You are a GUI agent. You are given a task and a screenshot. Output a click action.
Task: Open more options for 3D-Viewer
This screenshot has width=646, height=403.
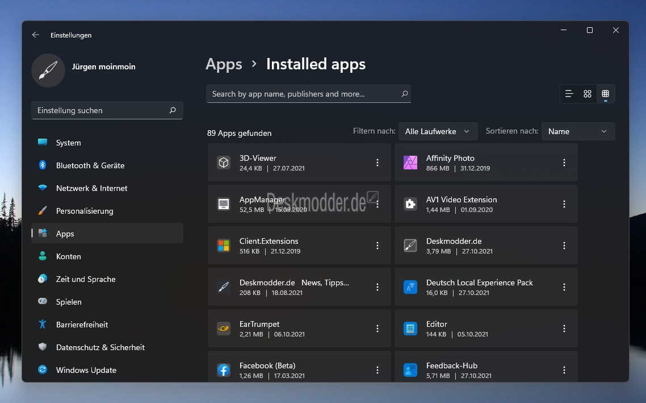pos(377,163)
